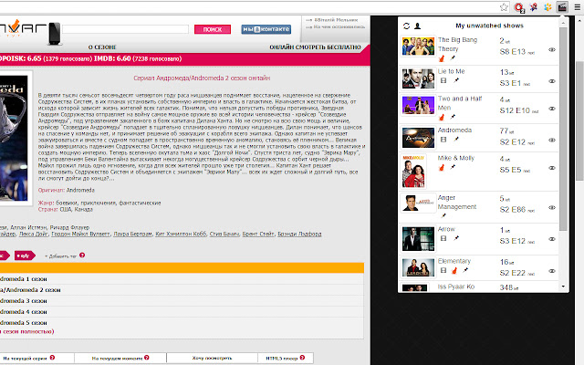Bookmark this page with the star icon
Screen dimensions: 584x365
pyautogui.click(x=504, y=7)
